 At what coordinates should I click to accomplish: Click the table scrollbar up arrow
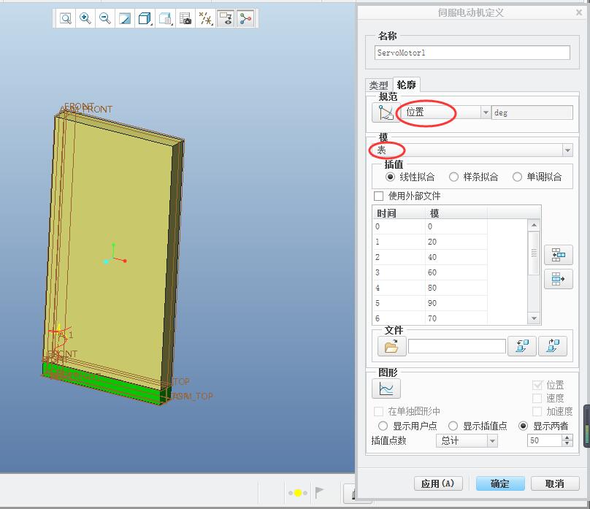tap(534, 226)
